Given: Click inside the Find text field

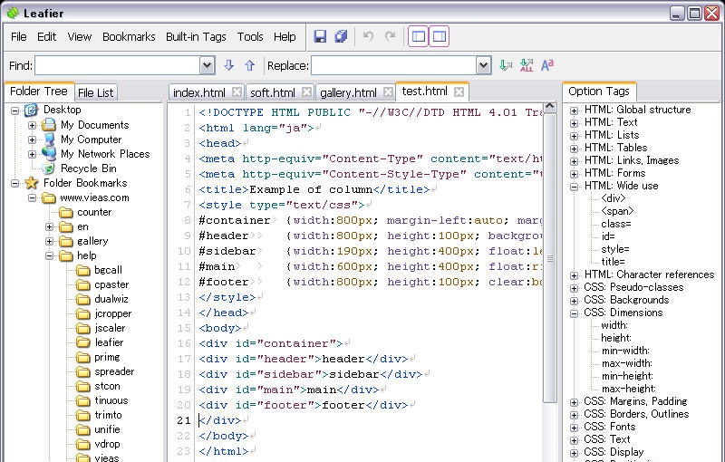Looking at the screenshot, I should [x=116, y=65].
